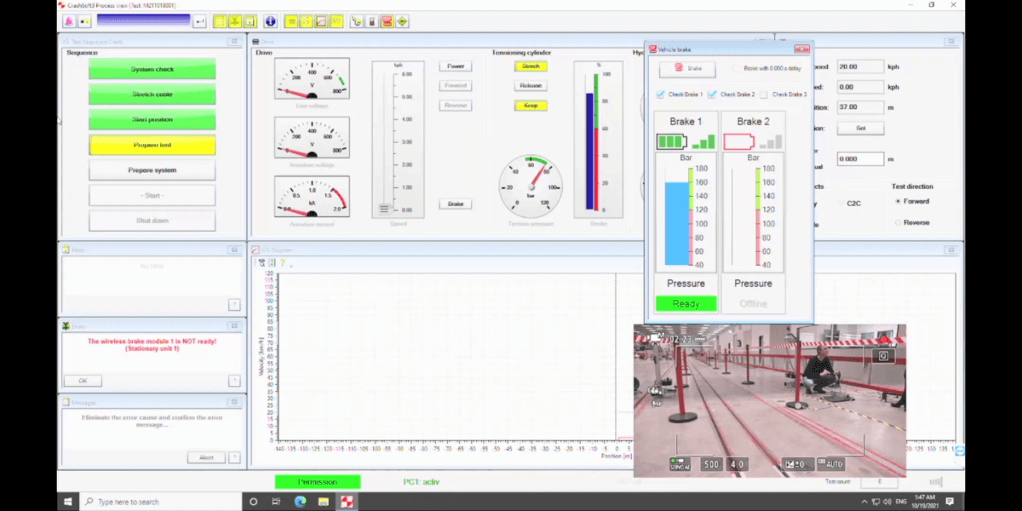This screenshot has width=1022, height=511.
Task: Click the yellow diamond icon at the toolbar's right end
Action: point(402,21)
